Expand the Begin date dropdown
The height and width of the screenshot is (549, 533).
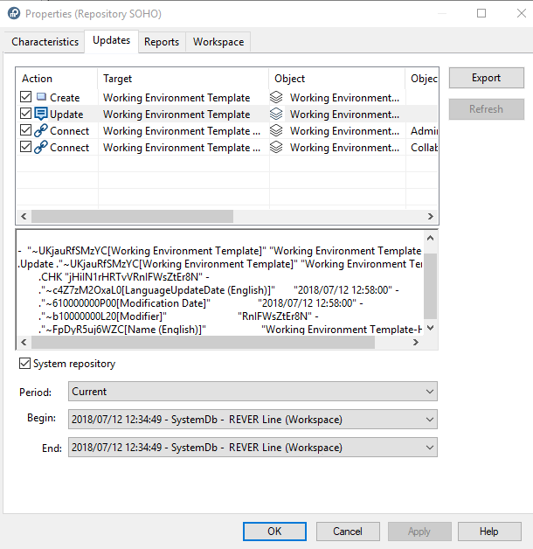pyautogui.click(x=253, y=420)
